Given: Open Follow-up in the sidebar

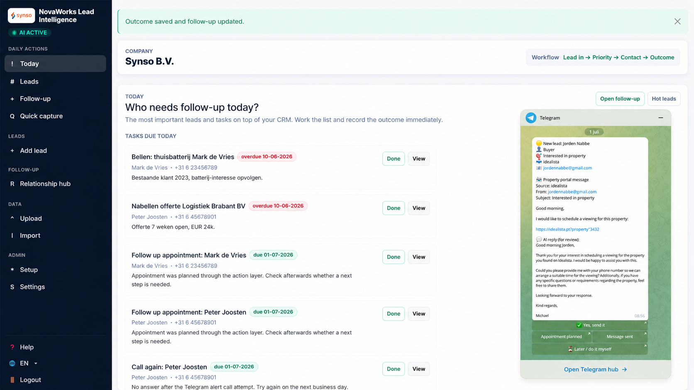Looking at the screenshot, I should click(55, 99).
